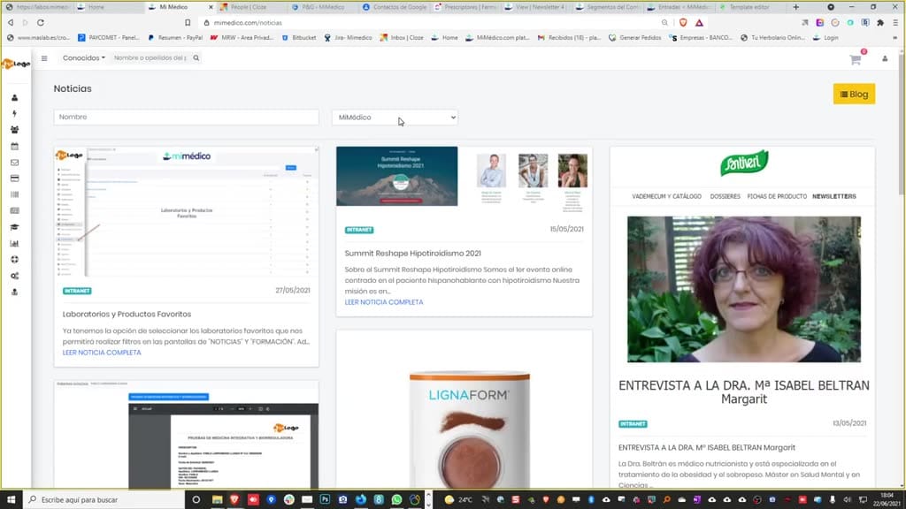Click the Summit Reshape mountain banner image
The image size is (906, 509).
click(x=397, y=176)
